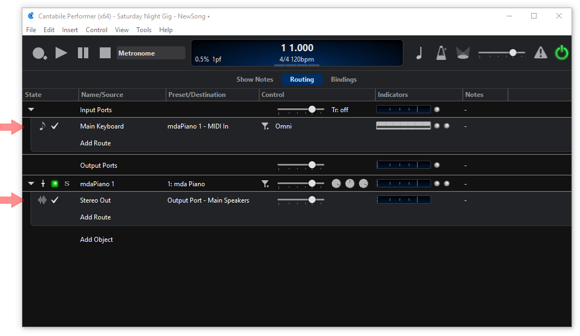Click the panic warning triangle icon
Viewport: 580px width, 336px height.
coord(540,53)
